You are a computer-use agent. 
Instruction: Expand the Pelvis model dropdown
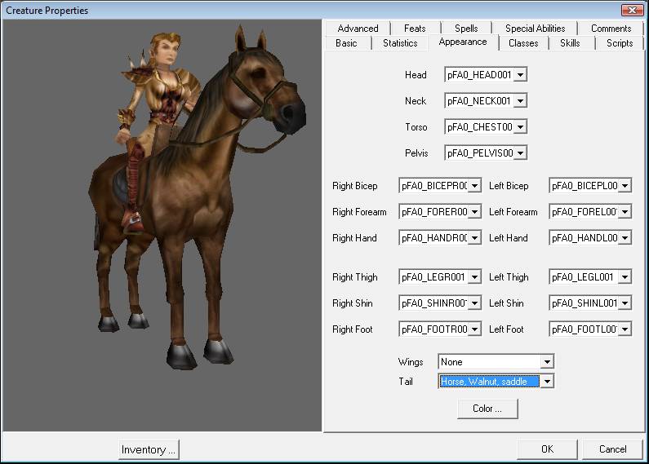coord(521,153)
